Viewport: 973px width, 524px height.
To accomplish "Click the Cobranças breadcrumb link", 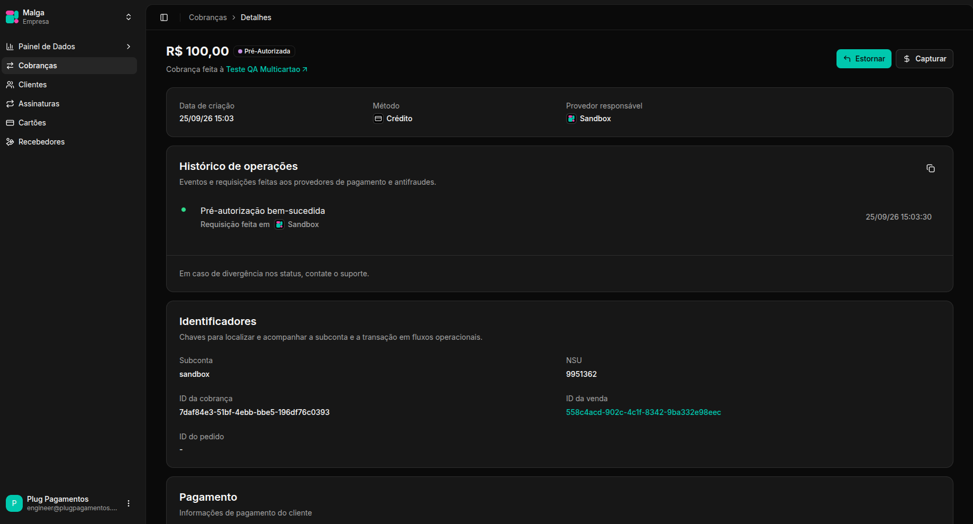I will [208, 17].
